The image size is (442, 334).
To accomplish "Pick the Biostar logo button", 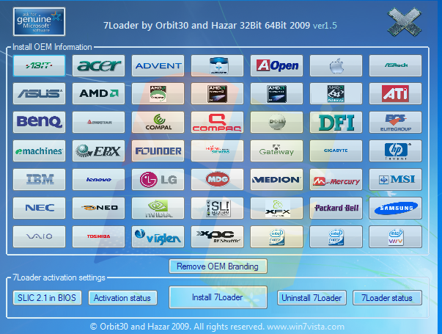I will pyautogui.click(x=98, y=123).
